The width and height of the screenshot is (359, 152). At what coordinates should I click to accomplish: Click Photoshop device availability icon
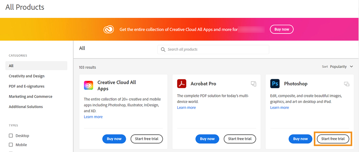(347, 84)
